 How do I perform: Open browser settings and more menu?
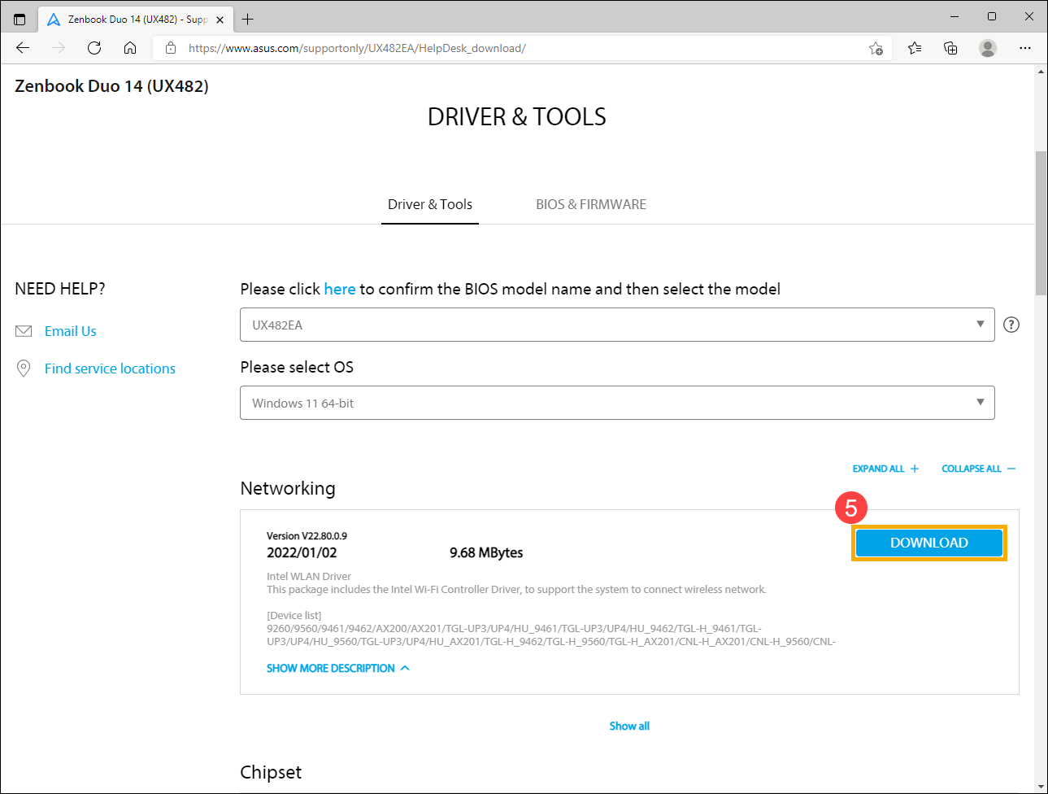pos(1025,48)
